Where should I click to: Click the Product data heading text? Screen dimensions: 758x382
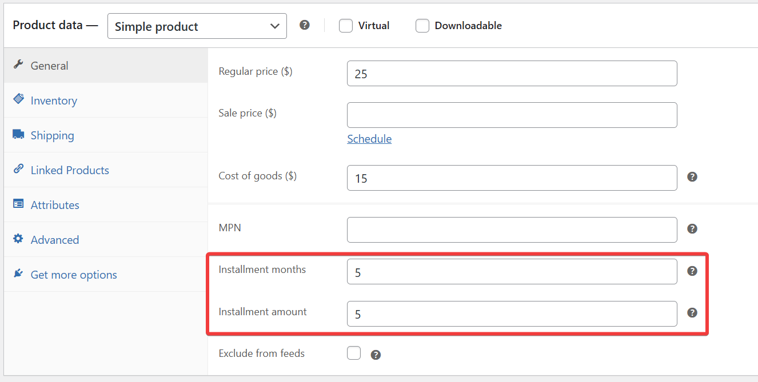click(55, 25)
